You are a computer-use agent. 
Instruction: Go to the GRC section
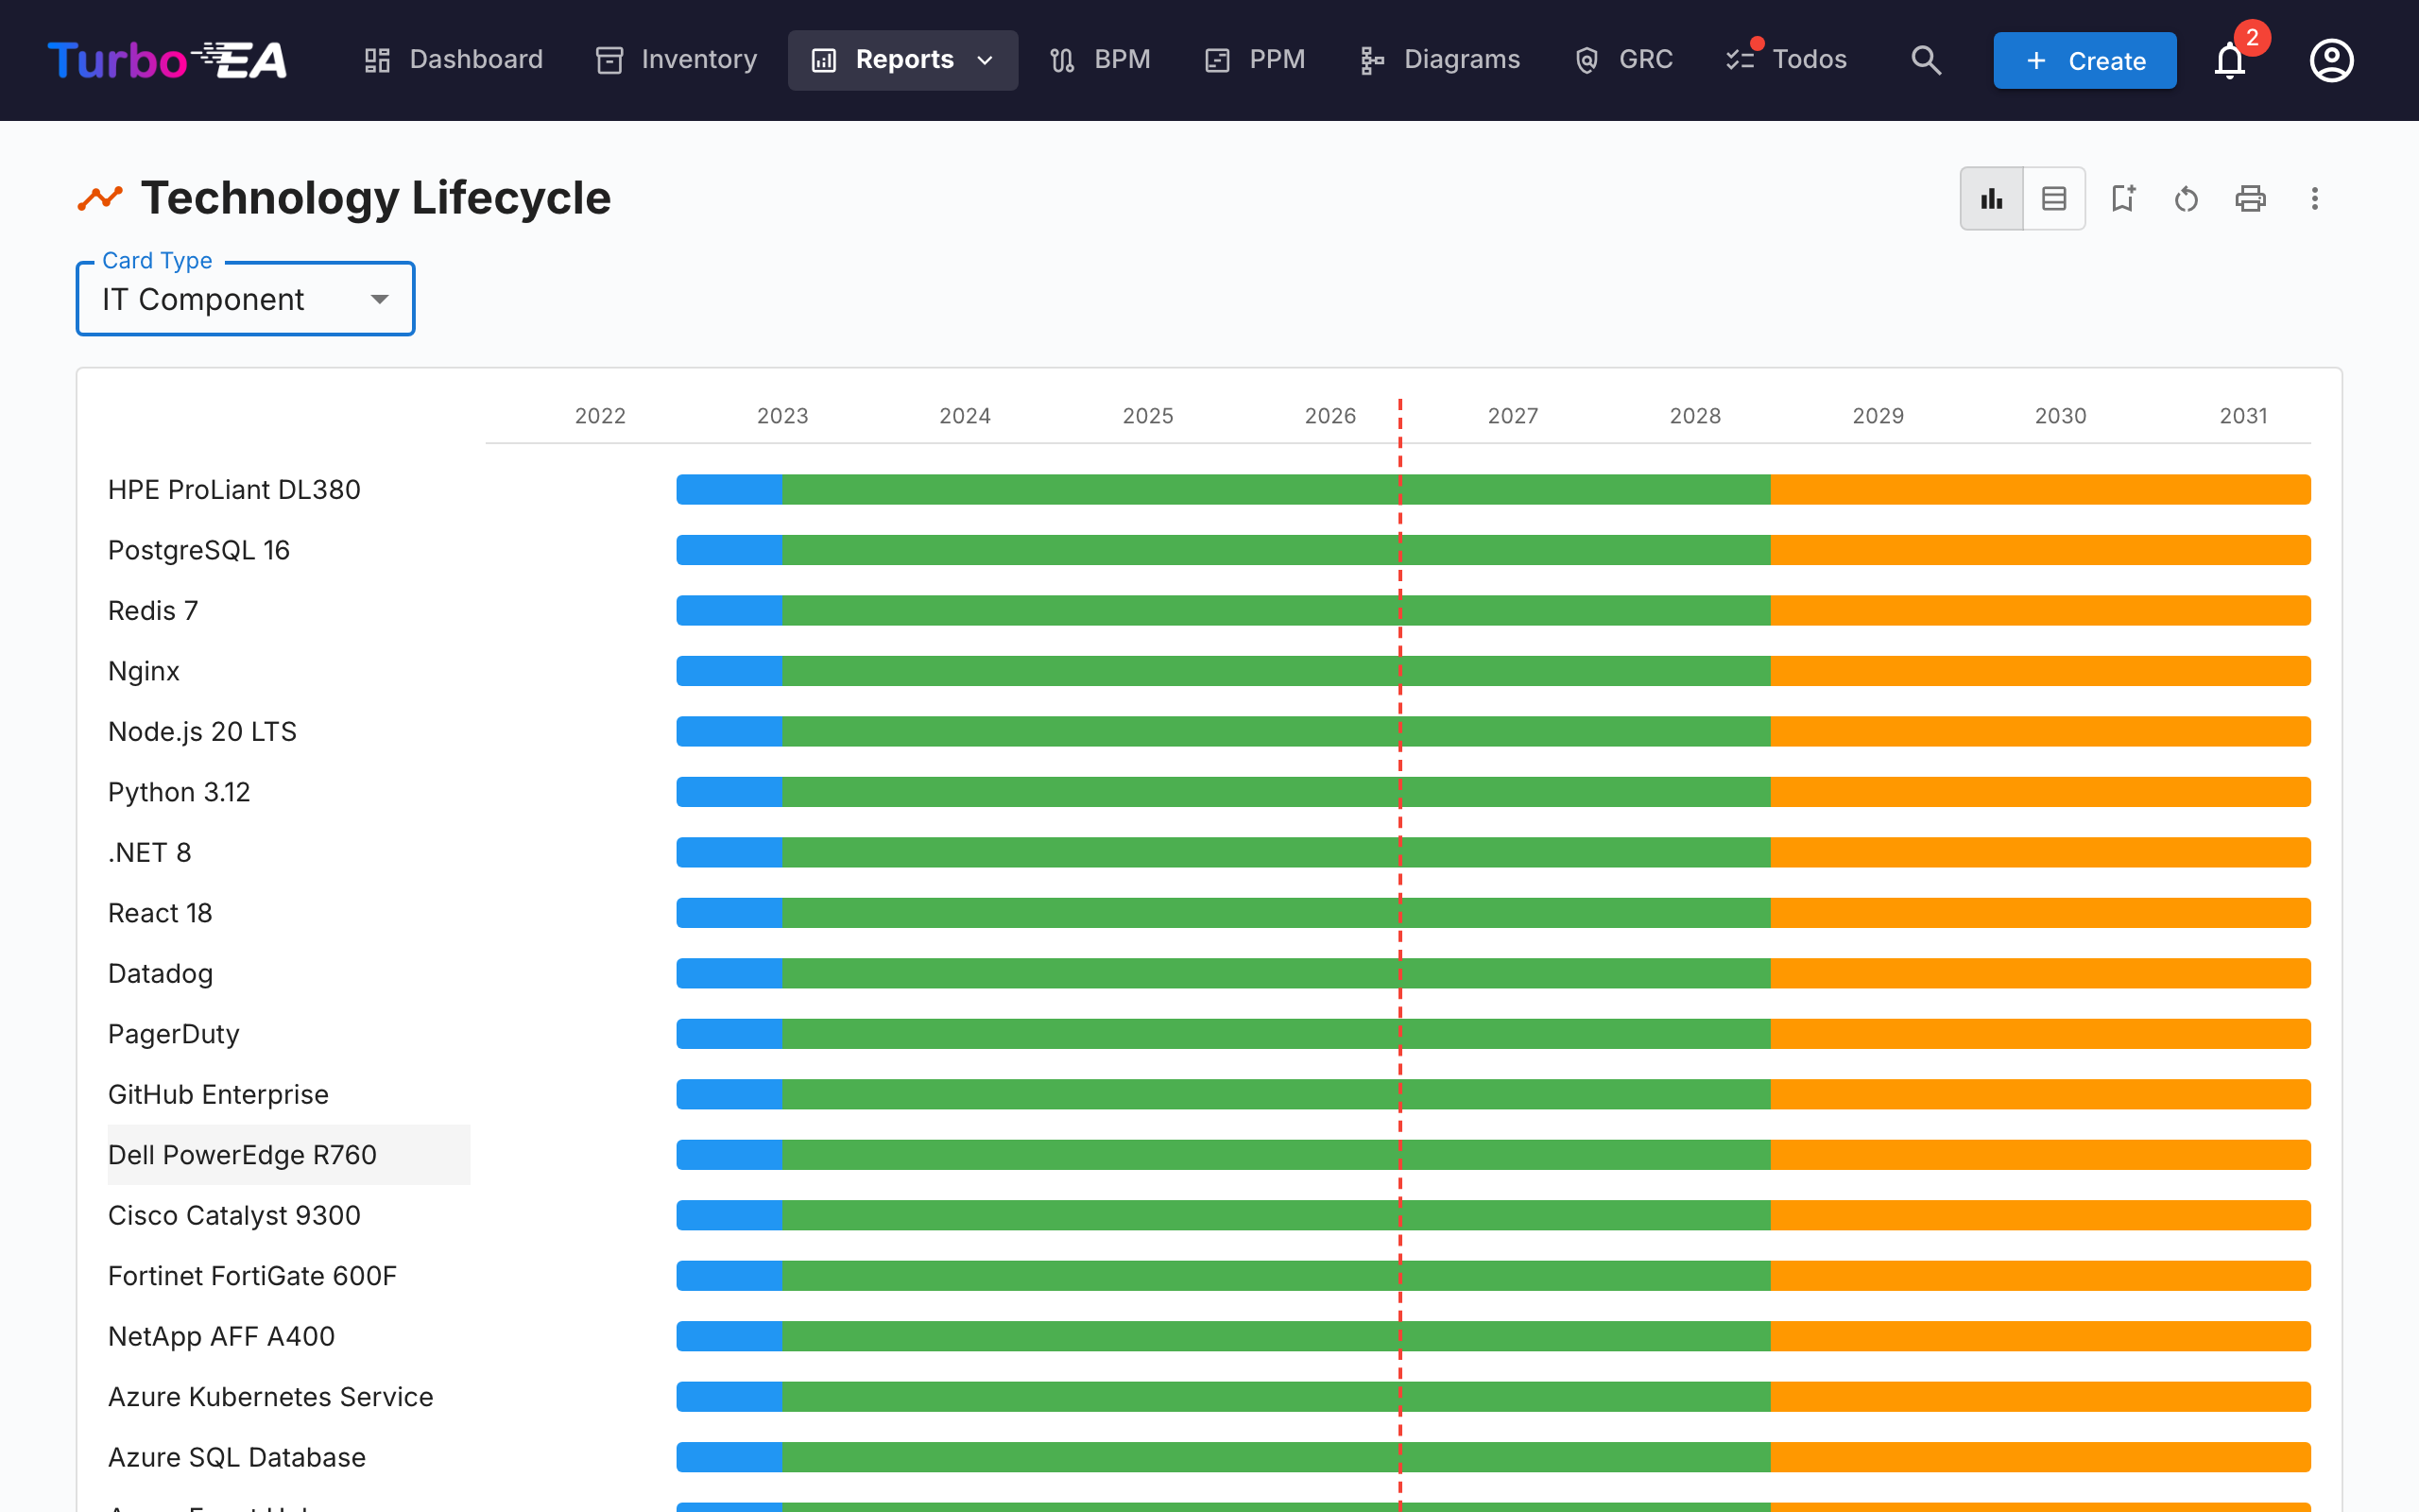coord(1623,60)
